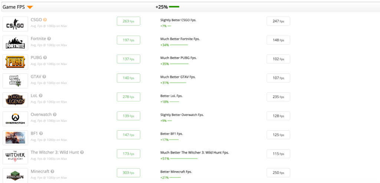Click the orange help icon beside CSGO
Screen dimensions: 380x183
[x=45, y=20]
